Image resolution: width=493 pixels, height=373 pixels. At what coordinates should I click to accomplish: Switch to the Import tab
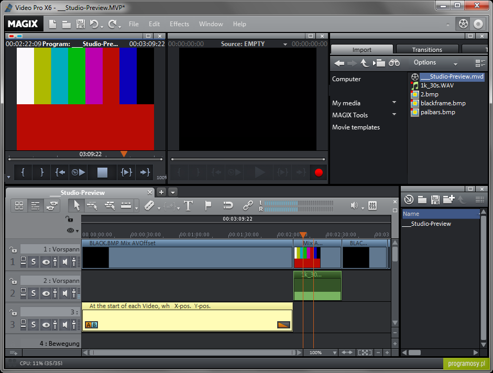[361, 49]
